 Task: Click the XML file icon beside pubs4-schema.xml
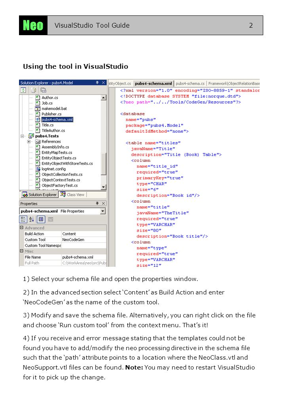(x=38, y=119)
